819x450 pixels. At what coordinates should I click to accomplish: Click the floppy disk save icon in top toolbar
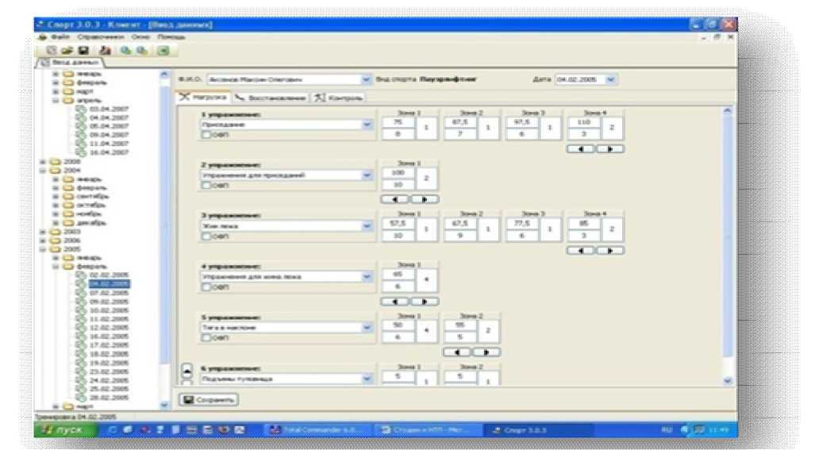pos(83,50)
